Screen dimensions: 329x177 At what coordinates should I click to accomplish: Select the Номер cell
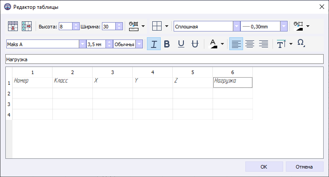click(32, 83)
